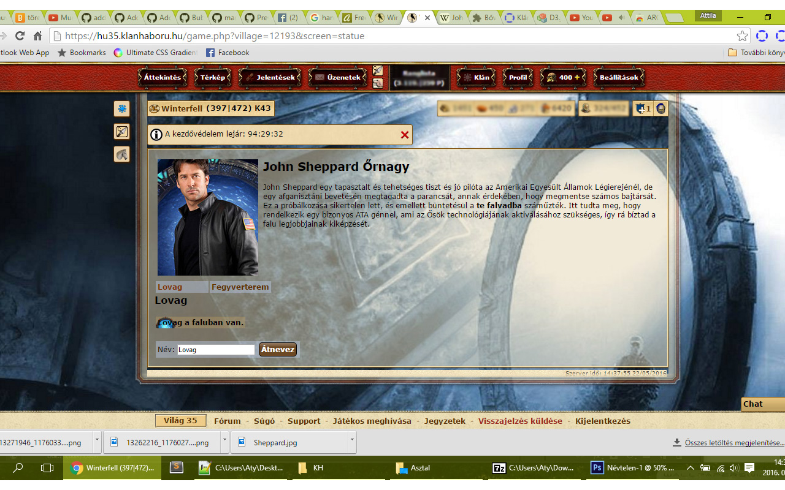Click the Windows search taskbar icon
The image size is (785, 490).
18,468
